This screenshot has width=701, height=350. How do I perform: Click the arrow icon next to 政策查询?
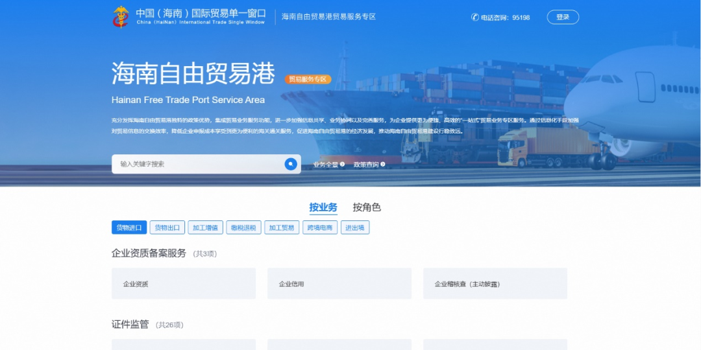383,165
